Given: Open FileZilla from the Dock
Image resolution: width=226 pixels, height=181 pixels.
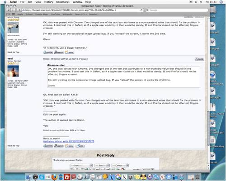Looking at the screenshot, I should (x=67, y=177).
